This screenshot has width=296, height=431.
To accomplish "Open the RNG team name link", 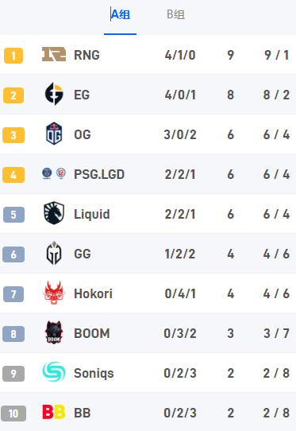I will pos(86,55).
